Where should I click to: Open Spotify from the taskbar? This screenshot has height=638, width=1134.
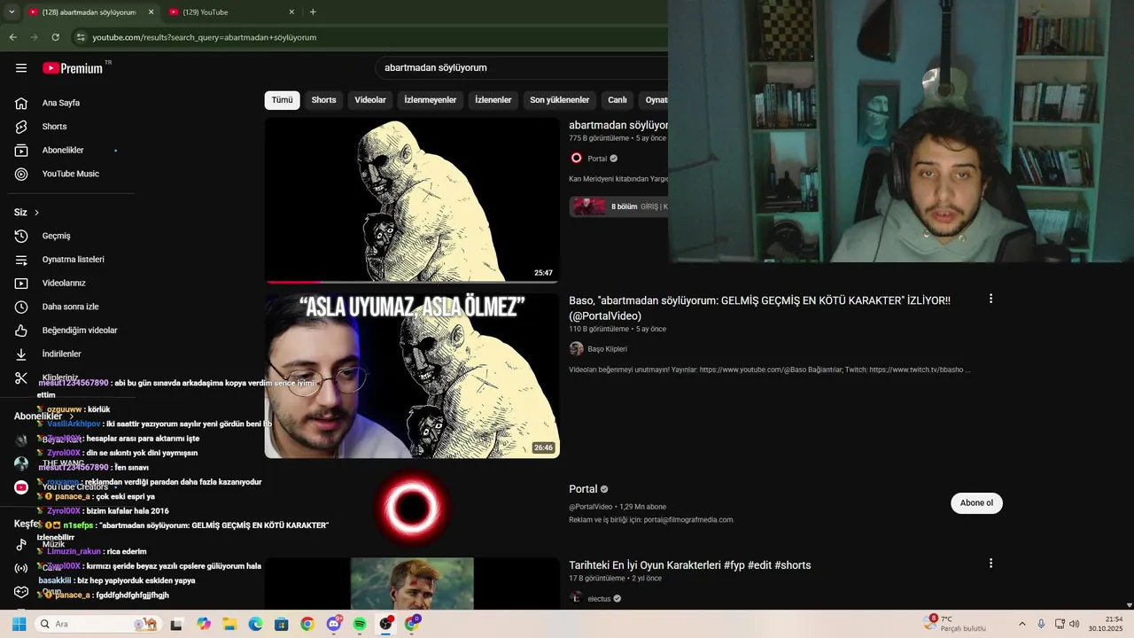pos(360,624)
